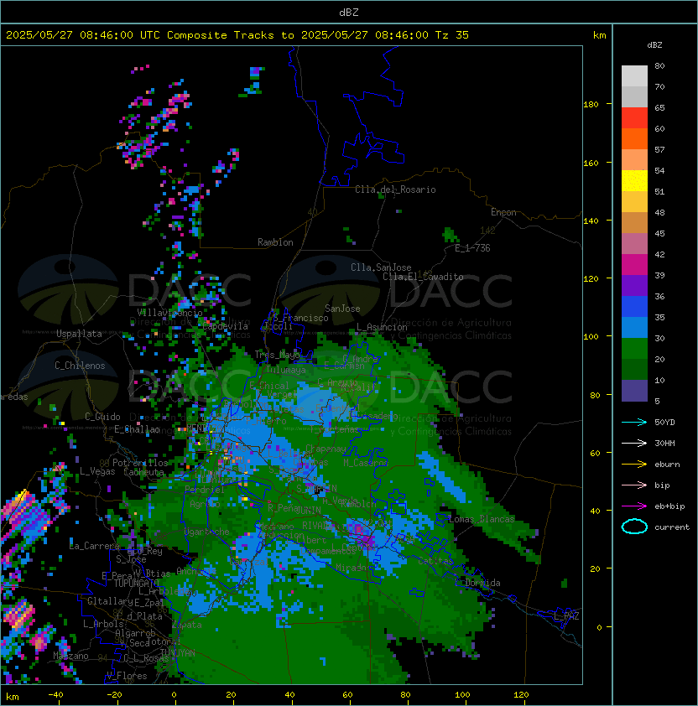
Task: Click the 'current' legend label
Action: pyautogui.click(x=672, y=527)
